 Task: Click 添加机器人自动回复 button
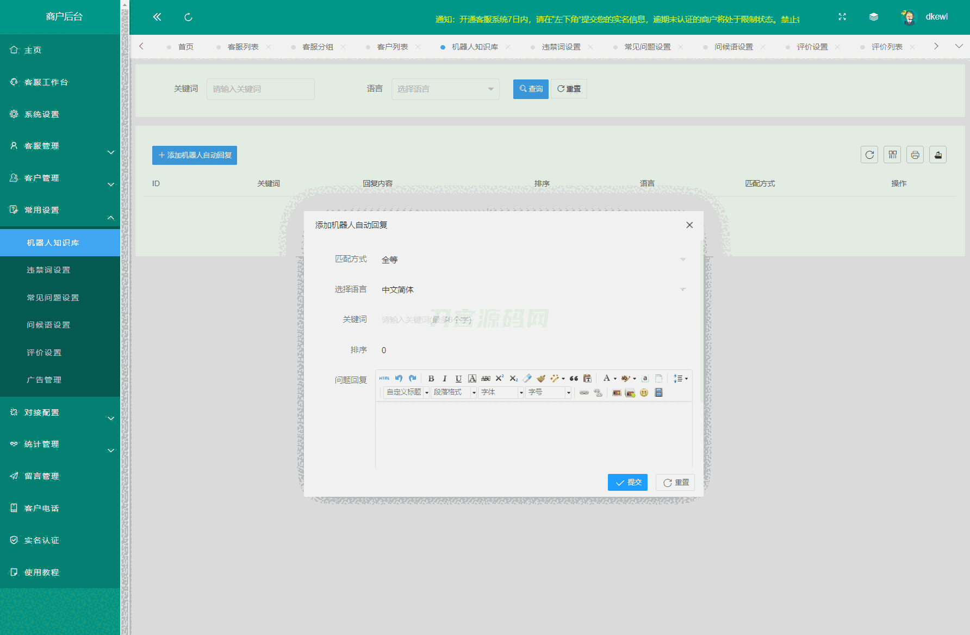coord(195,155)
